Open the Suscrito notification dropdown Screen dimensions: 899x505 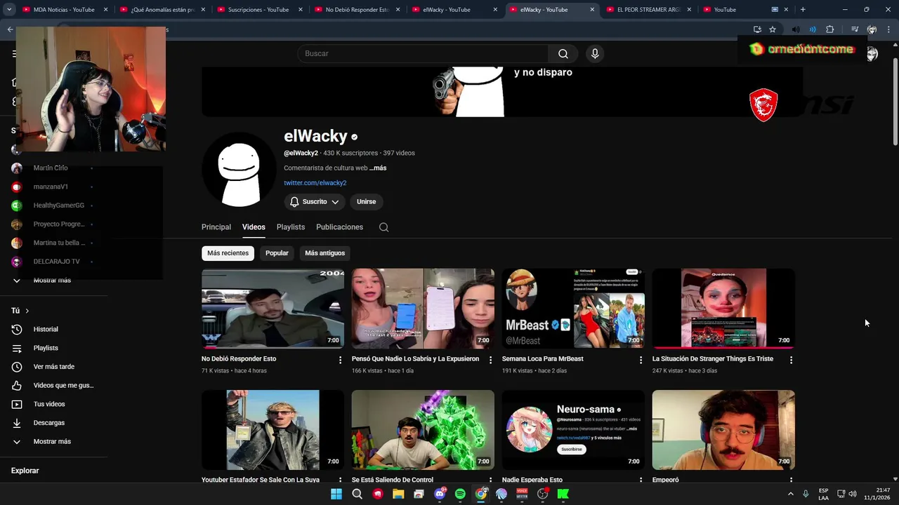pos(315,202)
